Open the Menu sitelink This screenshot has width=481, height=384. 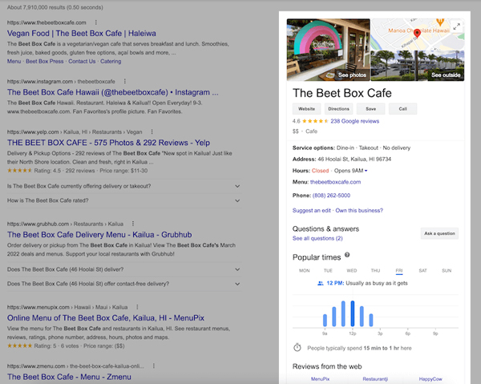point(14,62)
